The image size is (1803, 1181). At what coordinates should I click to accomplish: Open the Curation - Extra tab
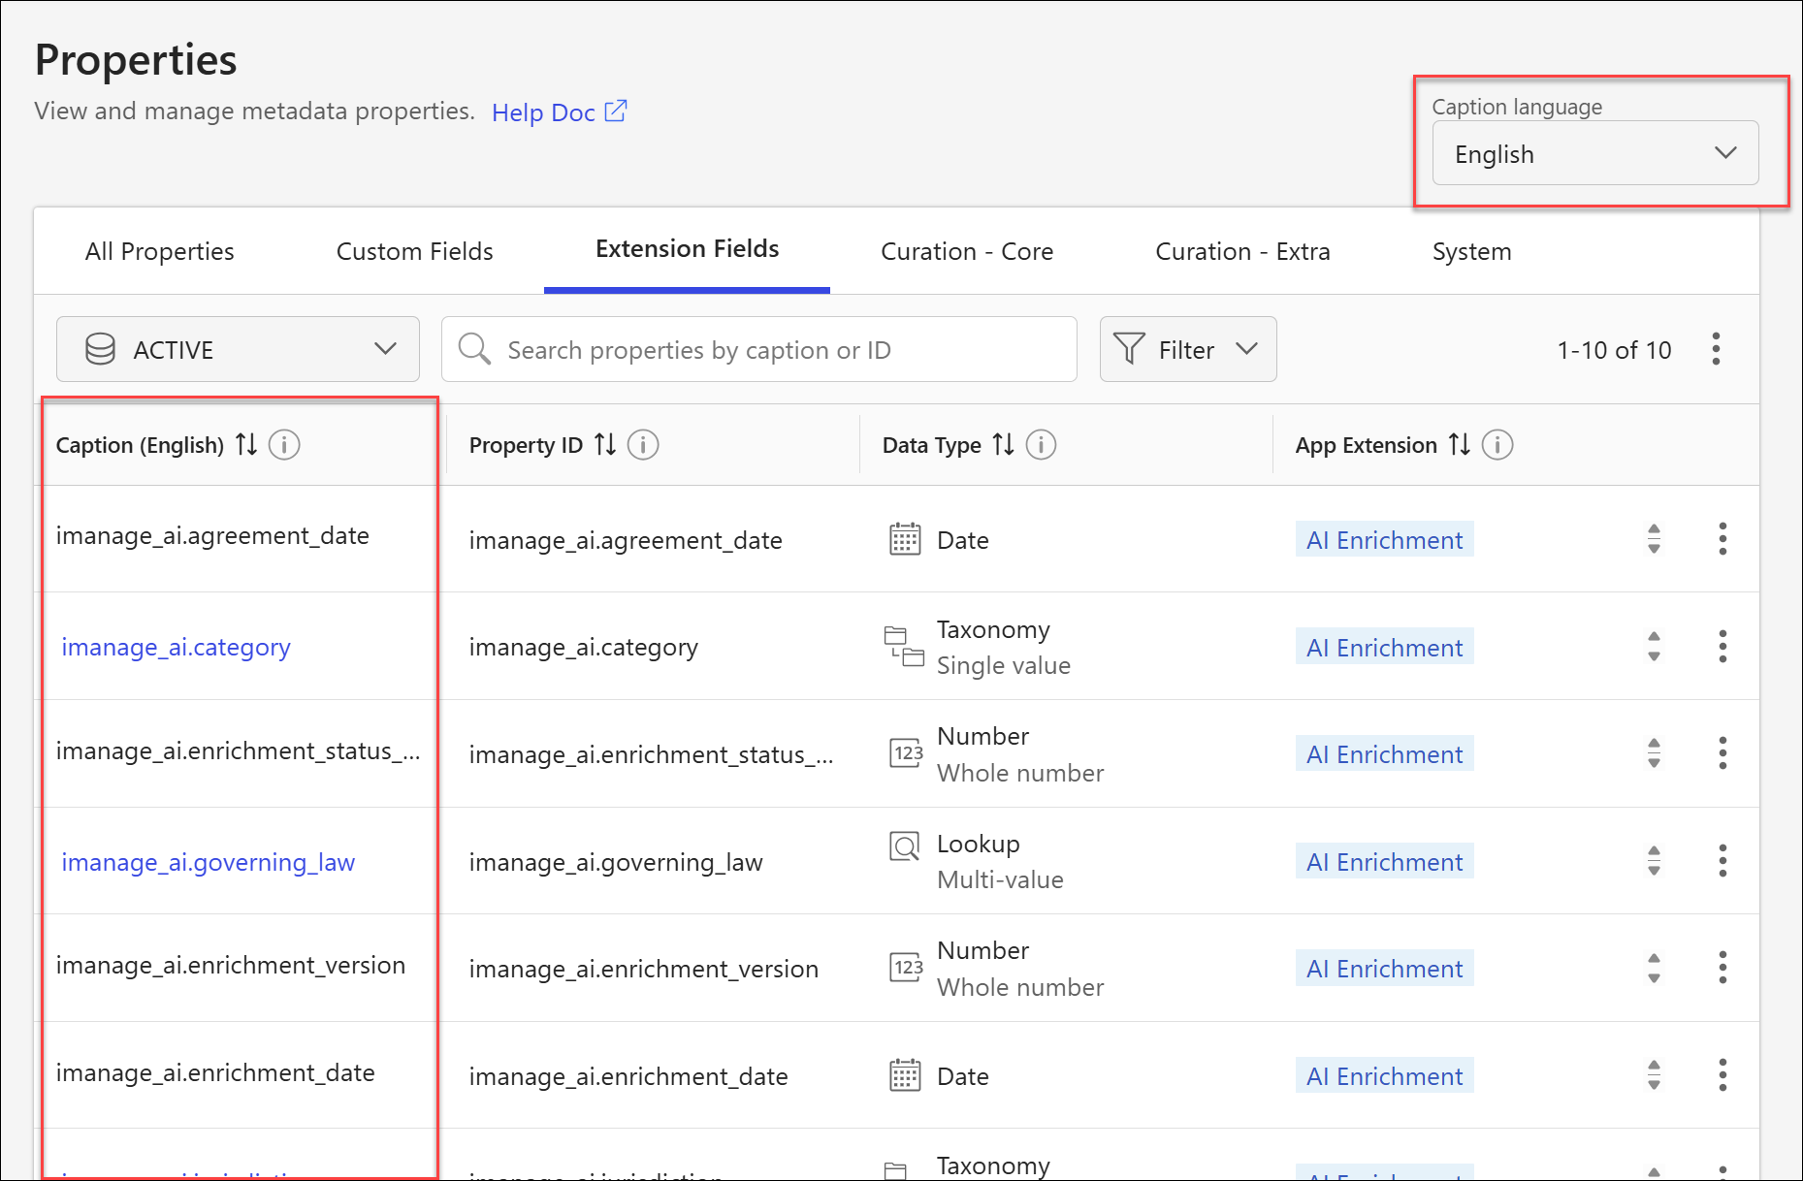tap(1241, 251)
